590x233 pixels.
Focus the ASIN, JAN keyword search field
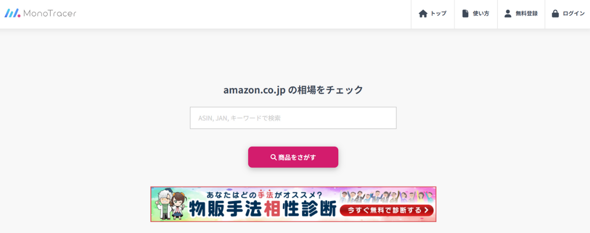(x=293, y=118)
